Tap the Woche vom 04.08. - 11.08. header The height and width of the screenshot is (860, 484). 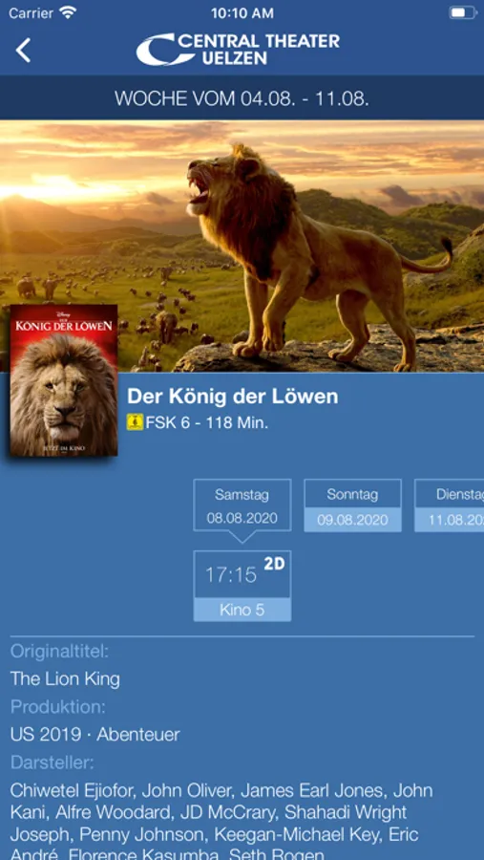tap(242, 98)
